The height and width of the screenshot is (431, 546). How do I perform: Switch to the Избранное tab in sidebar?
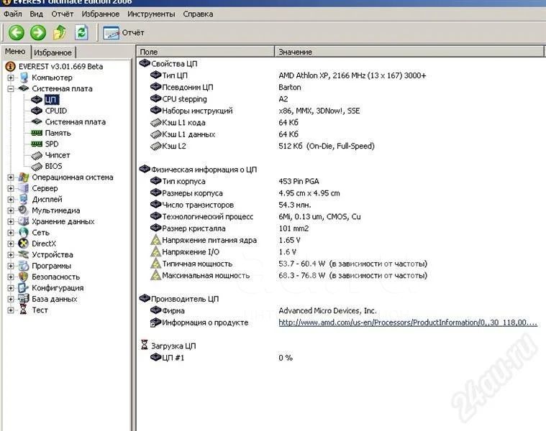coord(53,52)
